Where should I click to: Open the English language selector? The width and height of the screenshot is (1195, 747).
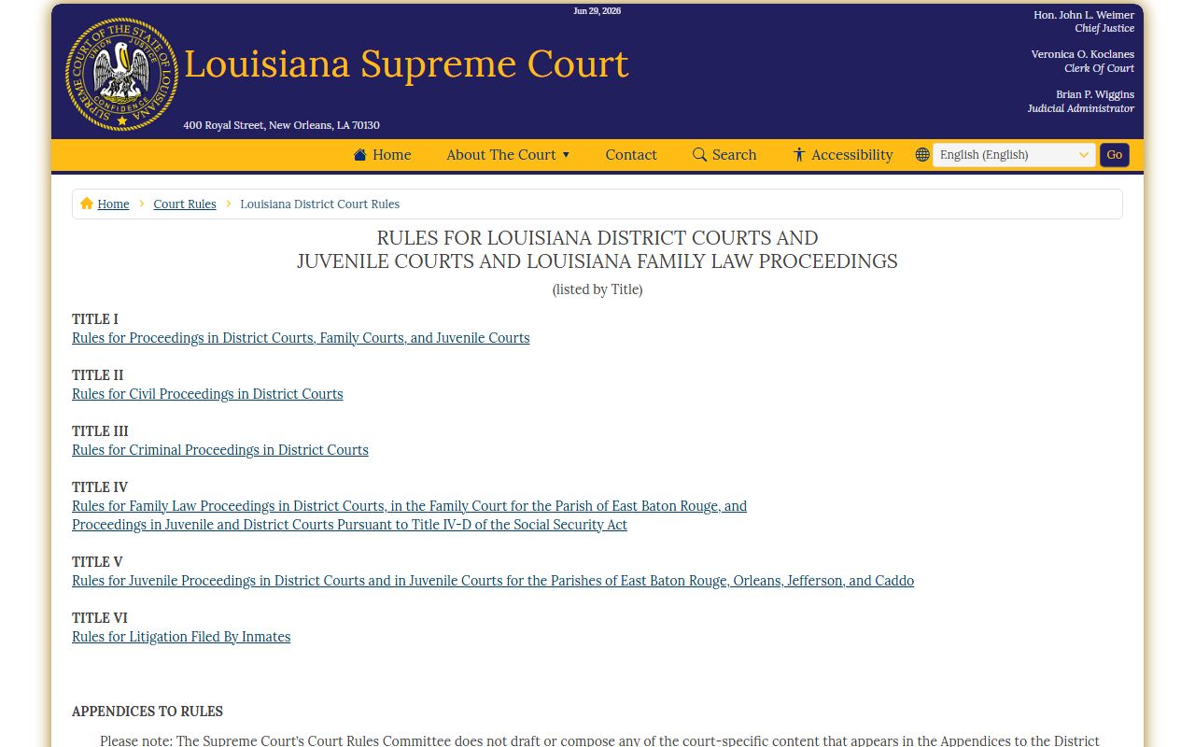tap(1014, 155)
